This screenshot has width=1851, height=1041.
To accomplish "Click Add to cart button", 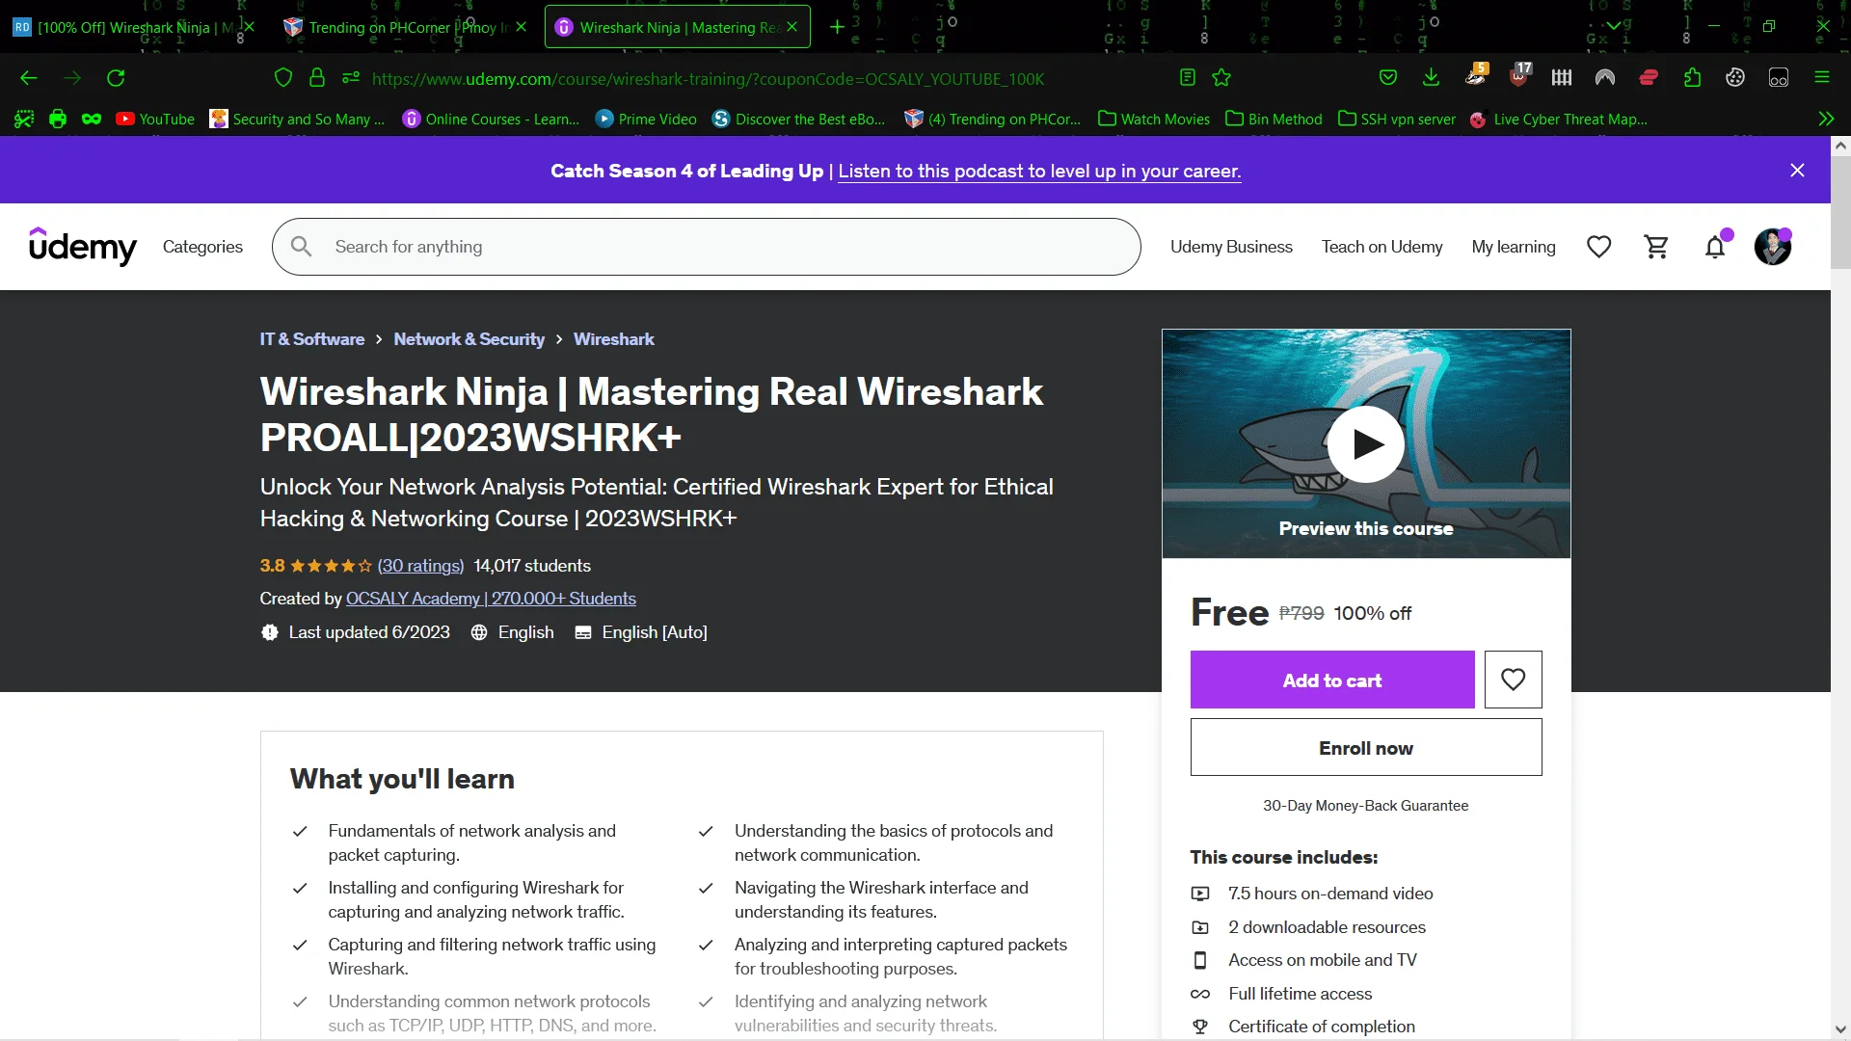I will (x=1332, y=681).
